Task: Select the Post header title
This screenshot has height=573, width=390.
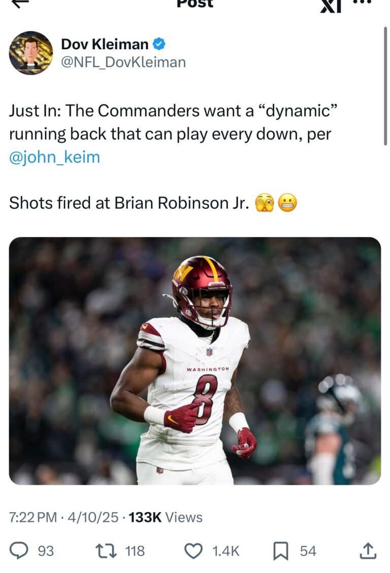Action: point(195,3)
